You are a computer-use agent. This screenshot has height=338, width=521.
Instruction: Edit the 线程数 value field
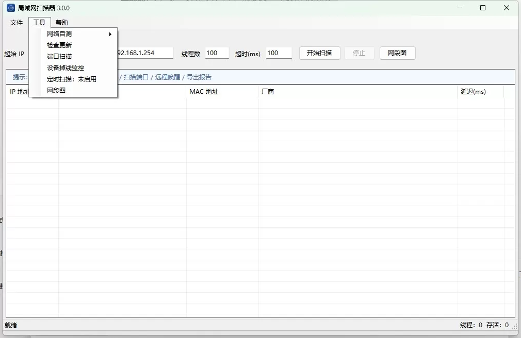point(217,53)
